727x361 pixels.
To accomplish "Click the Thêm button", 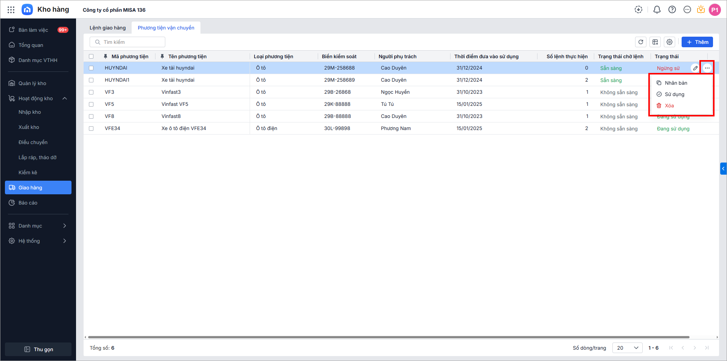I will [x=697, y=42].
